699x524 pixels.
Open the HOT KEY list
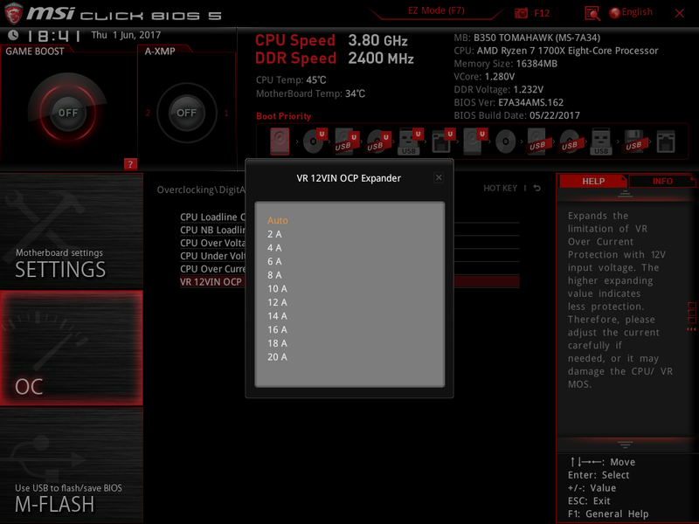tap(500, 188)
